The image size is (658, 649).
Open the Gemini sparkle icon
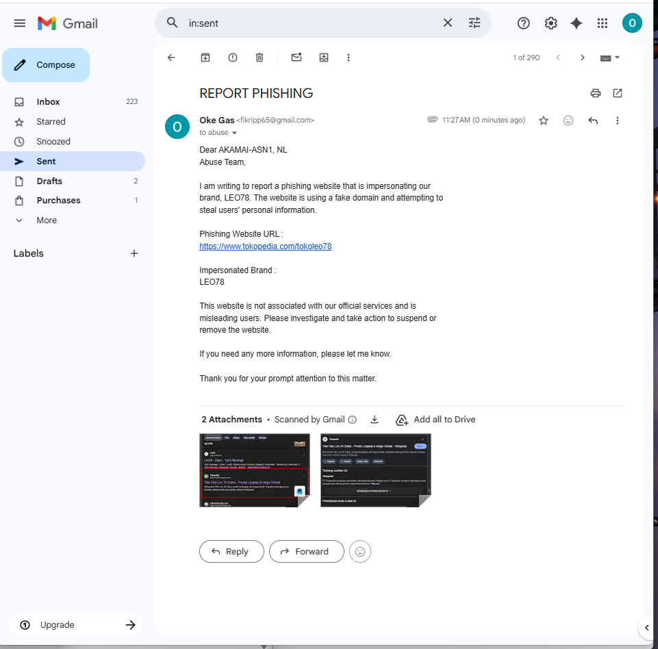tap(576, 23)
